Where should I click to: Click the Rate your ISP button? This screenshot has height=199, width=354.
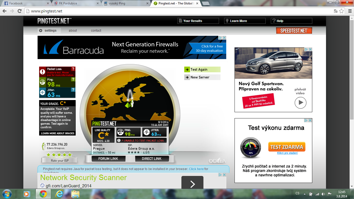click(60, 161)
